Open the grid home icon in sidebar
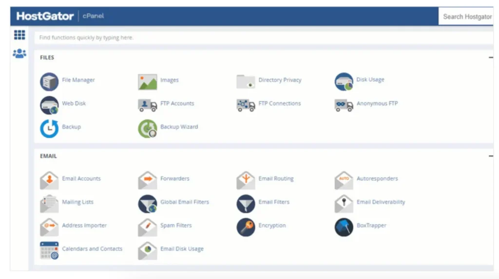The height and width of the screenshot is (279, 499). pos(19,35)
